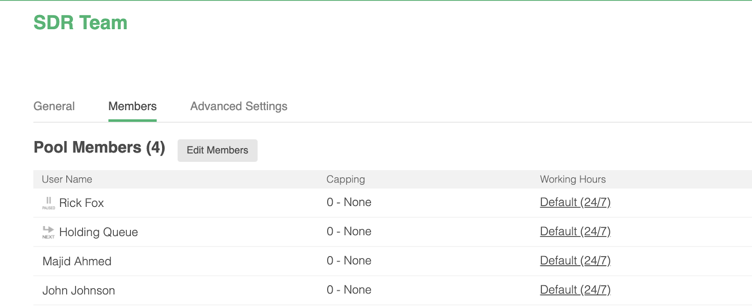752x307 pixels.
Task: Select the Members tab
Action: pos(133,106)
